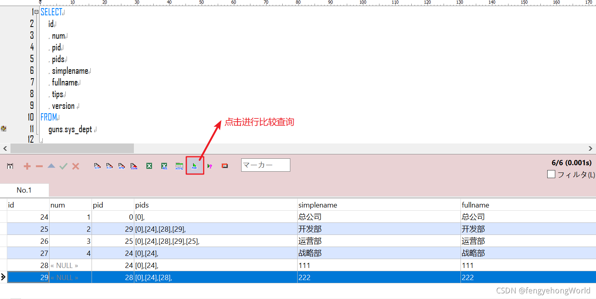596x299 pixels.
Task: Select the id cell with value 29
Action: [x=28, y=277]
